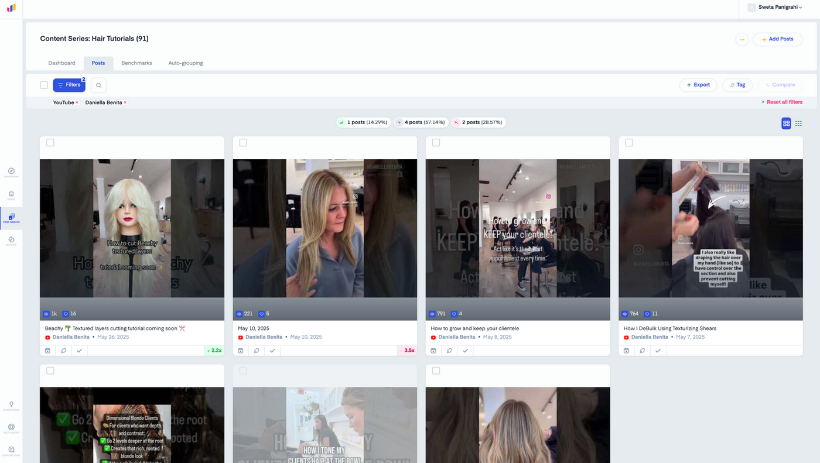Check the How I DeBulk post checkbox
820x463 pixels.
(x=629, y=143)
